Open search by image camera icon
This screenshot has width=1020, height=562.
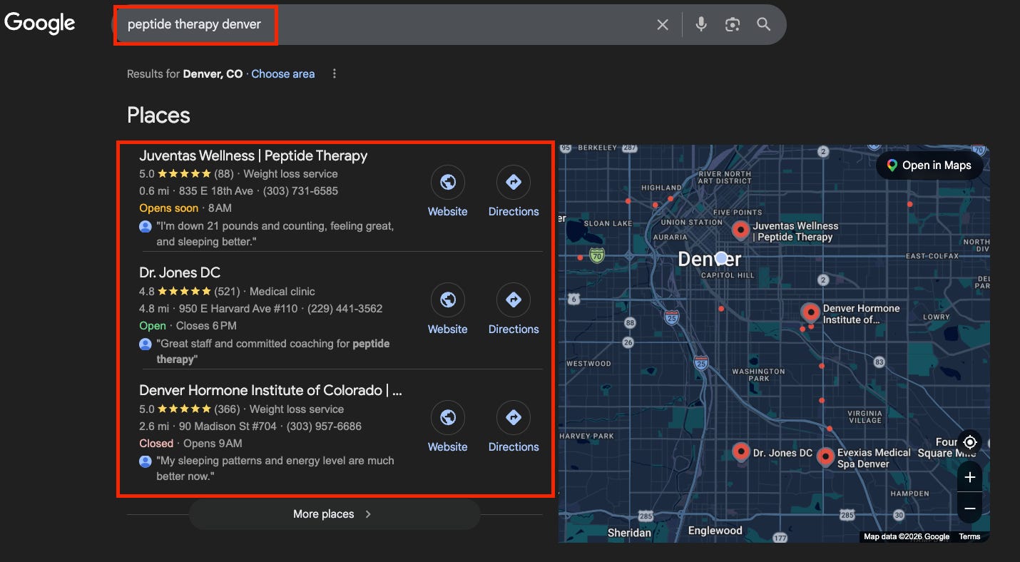coord(733,25)
